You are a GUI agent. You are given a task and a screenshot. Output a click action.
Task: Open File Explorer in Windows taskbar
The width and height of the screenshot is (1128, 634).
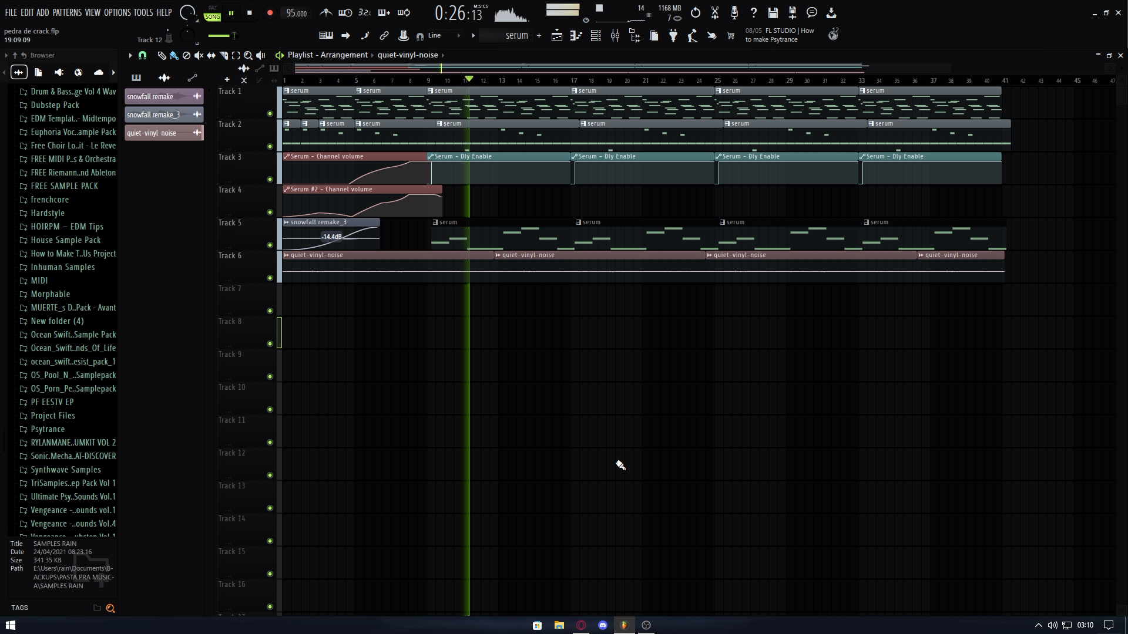click(559, 625)
